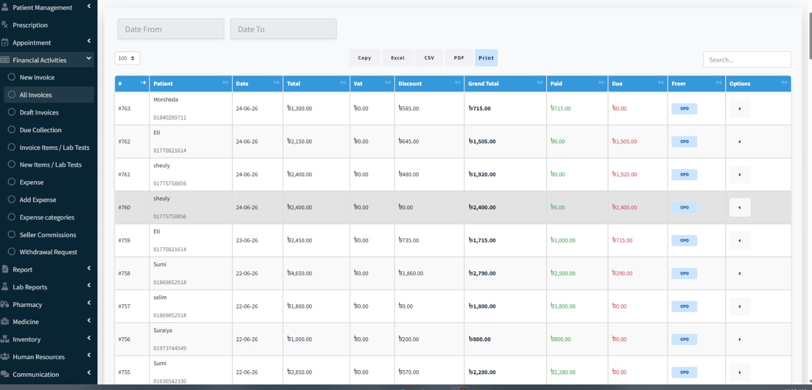Expand Appointment menu chevron
Screen dimensions: 812x390
(x=89, y=41)
